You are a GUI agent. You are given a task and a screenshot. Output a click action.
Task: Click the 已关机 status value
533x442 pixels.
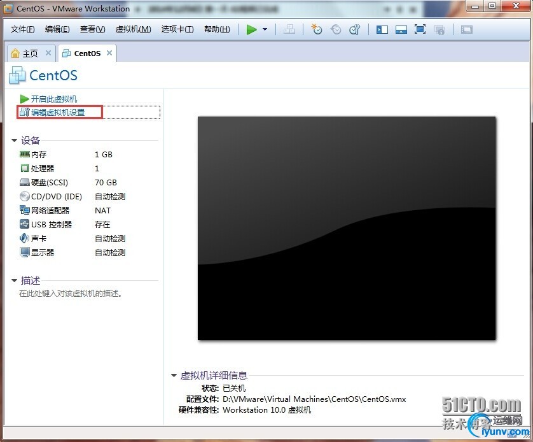234,389
